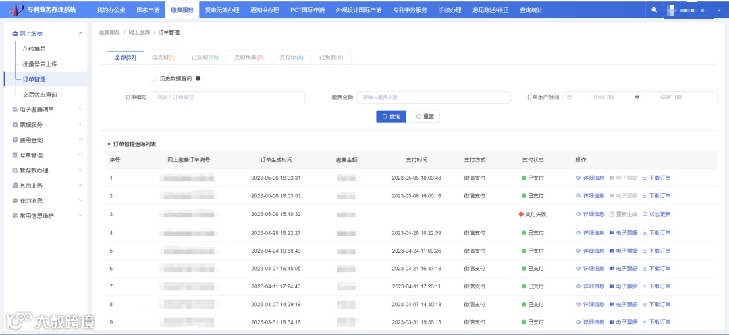Expand the 电子缴费清单 sidebar section
This screenshot has height=335, width=729.
(81, 109)
